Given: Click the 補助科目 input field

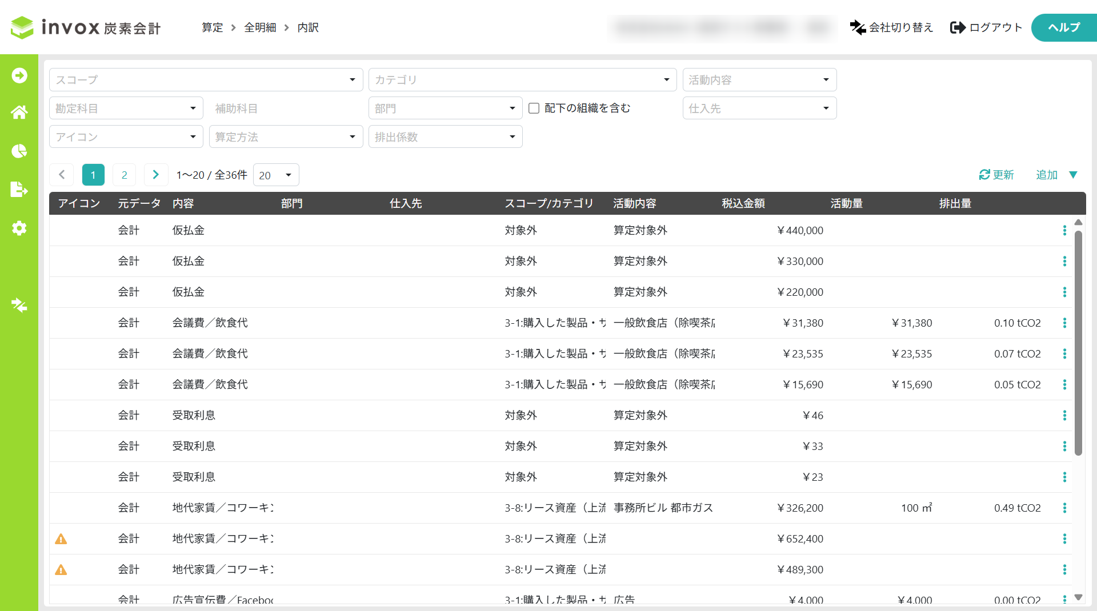Looking at the screenshot, I should [286, 108].
